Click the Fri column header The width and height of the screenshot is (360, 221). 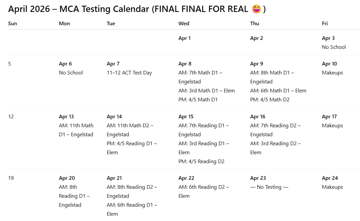[325, 23]
